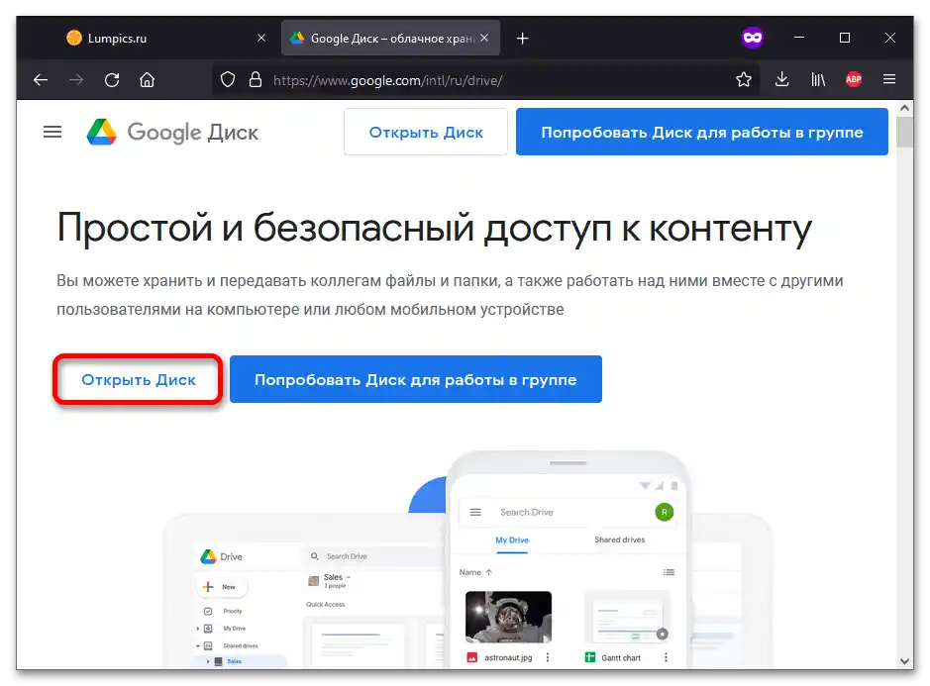Viewport: 930px width, 686px height.
Task: Open astronaut.jpg three-dot options
Action: click(x=548, y=657)
